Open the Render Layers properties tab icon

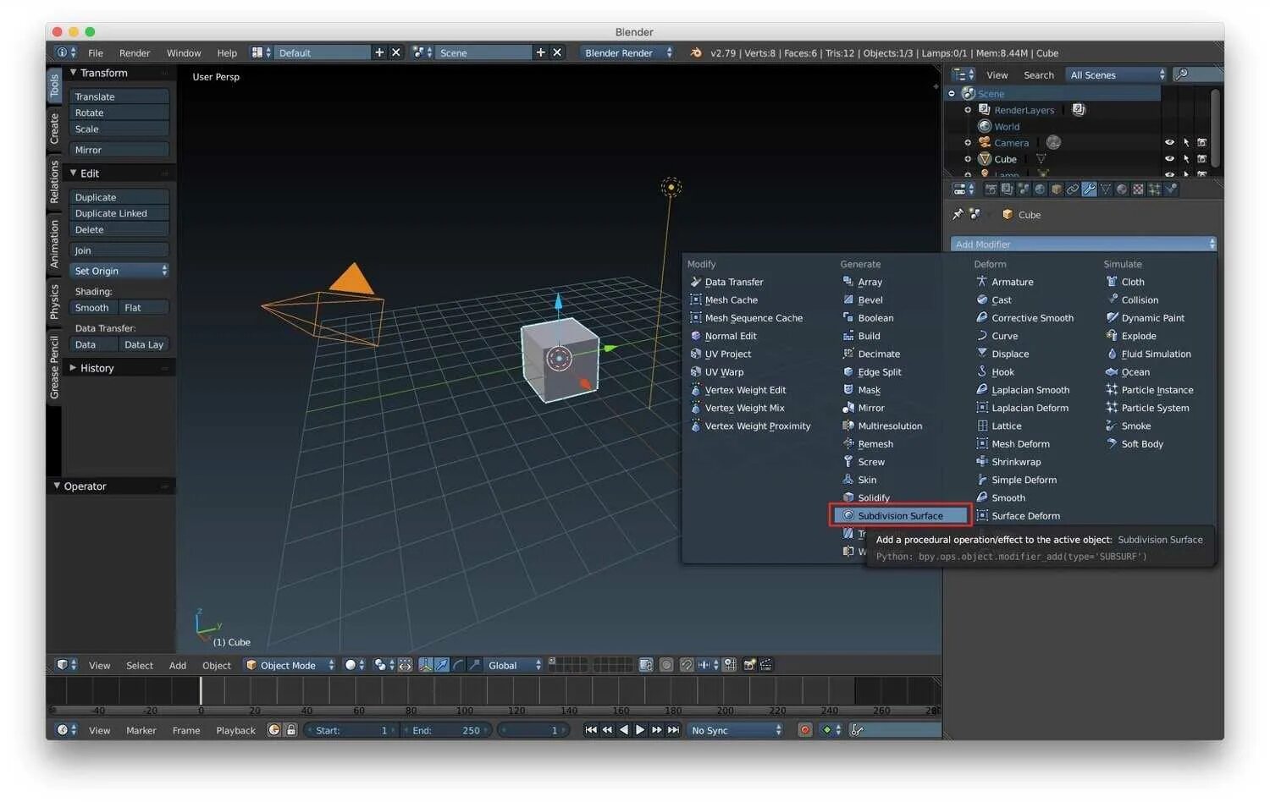(1007, 190)
